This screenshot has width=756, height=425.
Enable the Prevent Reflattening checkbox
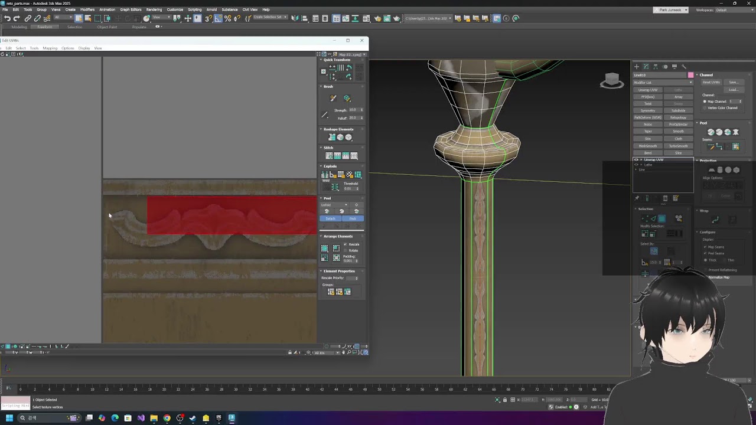click(705, 270)
